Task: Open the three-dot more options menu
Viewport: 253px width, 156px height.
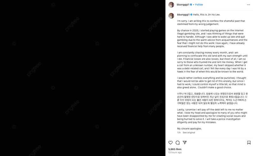Action: (x=249, y=5)
